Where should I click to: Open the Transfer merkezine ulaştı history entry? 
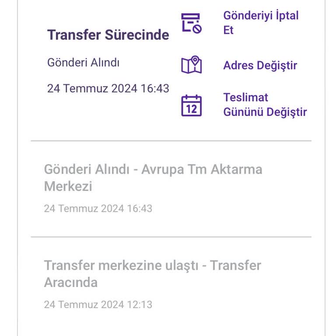(x=152, y=266)
